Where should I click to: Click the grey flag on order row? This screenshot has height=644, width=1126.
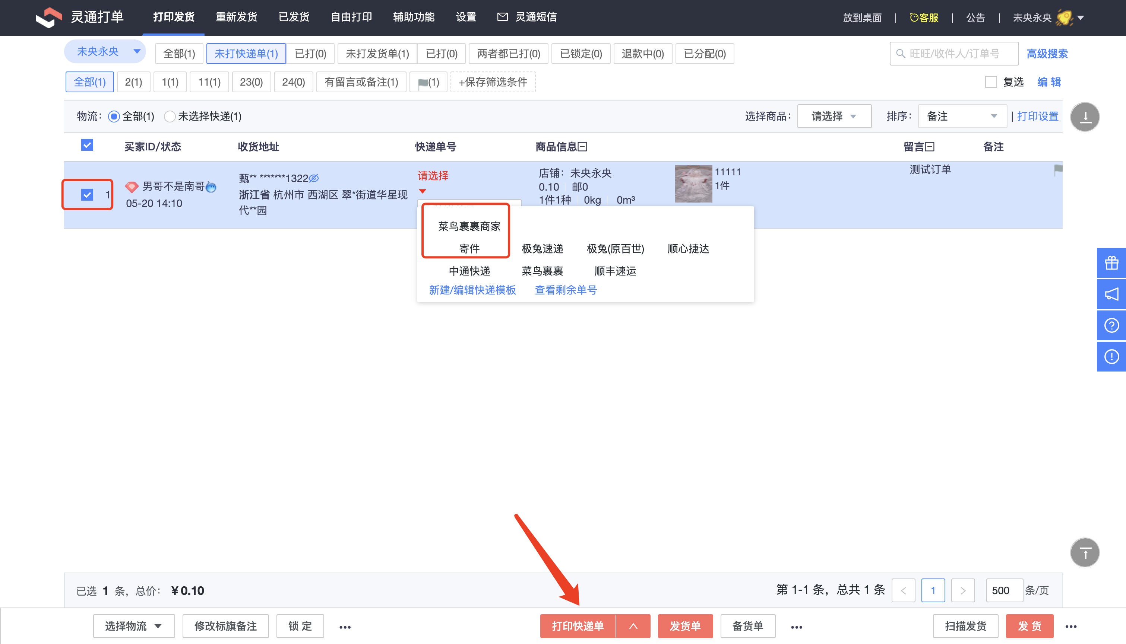pos(1058,170)
